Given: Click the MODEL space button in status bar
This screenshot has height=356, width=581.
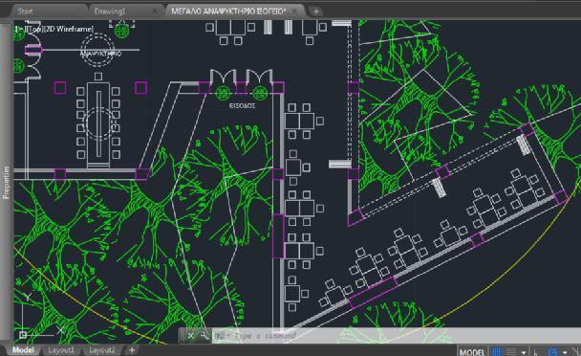Looking at the screenshot, I should point(472,351).
